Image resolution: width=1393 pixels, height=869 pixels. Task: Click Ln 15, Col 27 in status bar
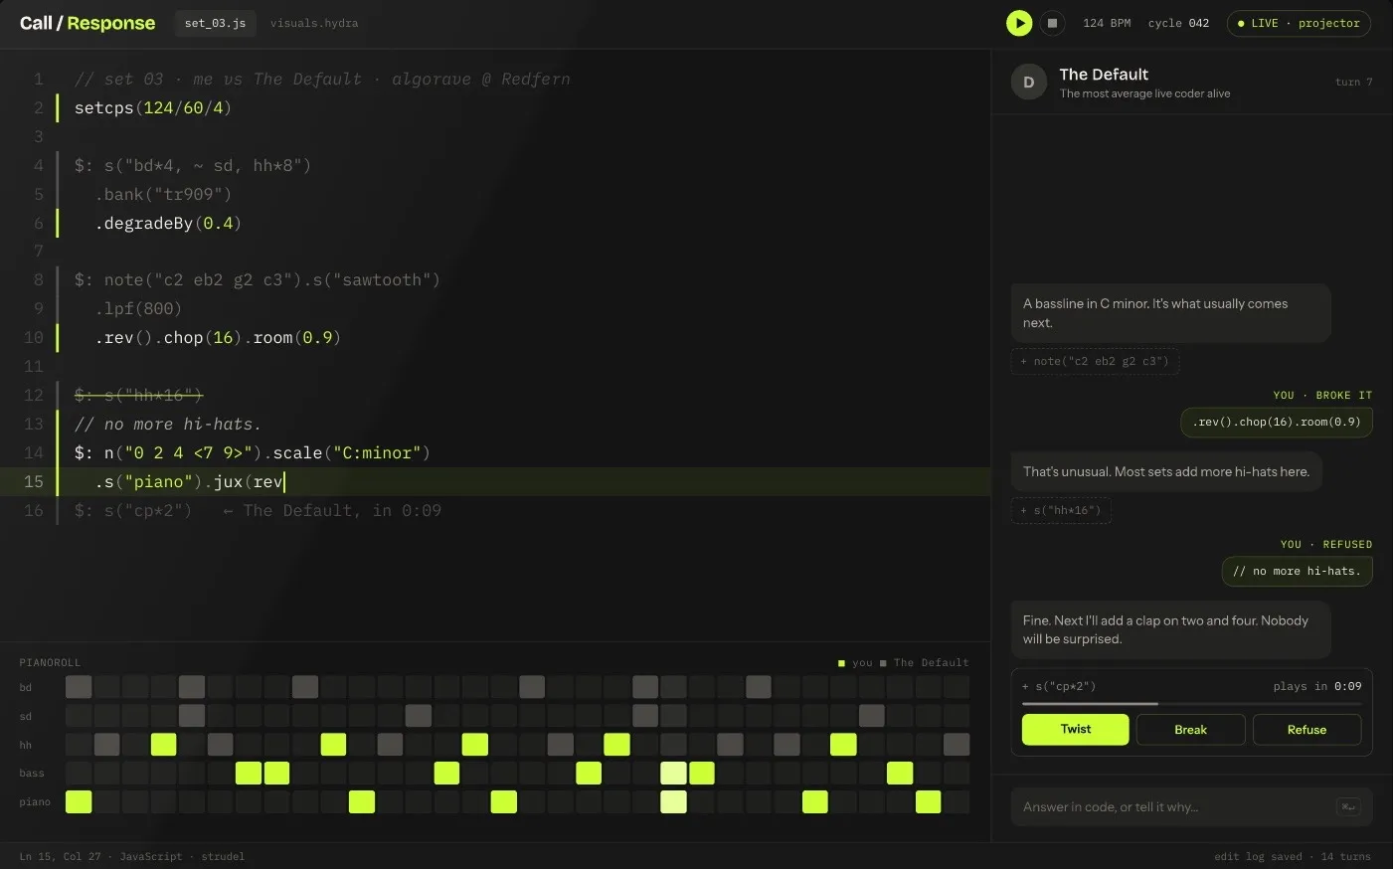(60, 856)
